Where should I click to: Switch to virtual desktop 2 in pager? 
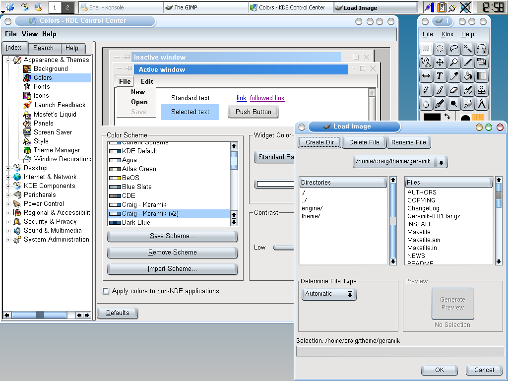67,7
